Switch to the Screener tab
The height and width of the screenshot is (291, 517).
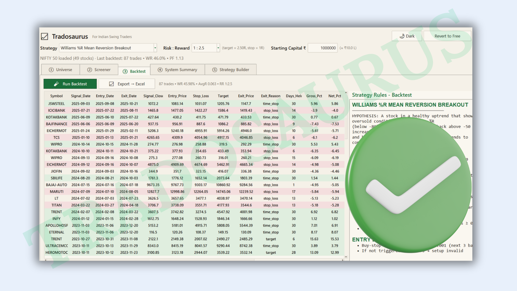tap(99, 70)
